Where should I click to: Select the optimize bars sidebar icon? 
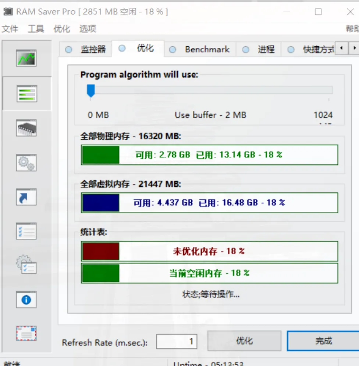pyautogui.click(x=26, y=93)
